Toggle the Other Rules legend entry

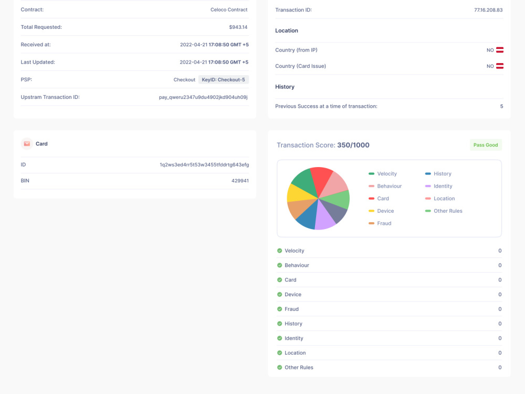(x=444, y=211)
